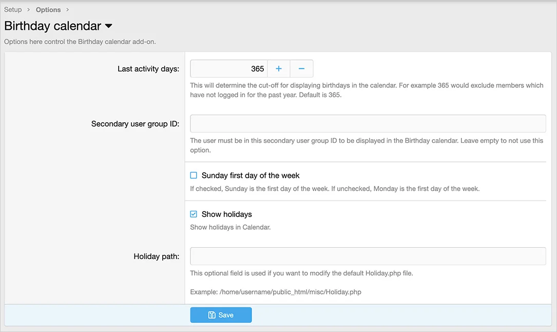Click the chevron after Options breadcrumb
Image resolution: width=557 pixels, height=332 pixels.
pos(68,10)
